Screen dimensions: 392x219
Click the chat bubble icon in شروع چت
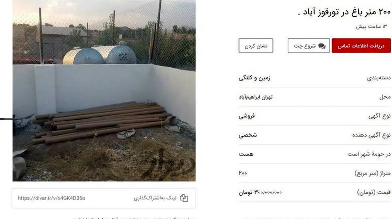click(x=322, y=46)
